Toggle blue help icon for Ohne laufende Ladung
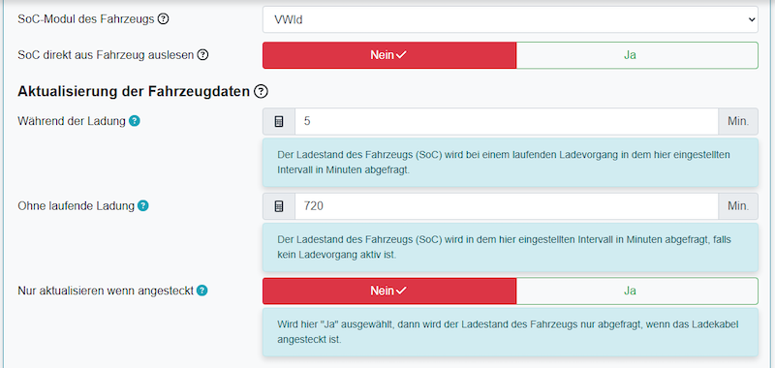The height and width of the screenshot is (368, 775). 142,206
